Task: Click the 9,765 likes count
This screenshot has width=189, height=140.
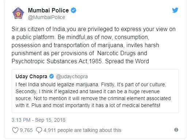Action: coord(26,130)
